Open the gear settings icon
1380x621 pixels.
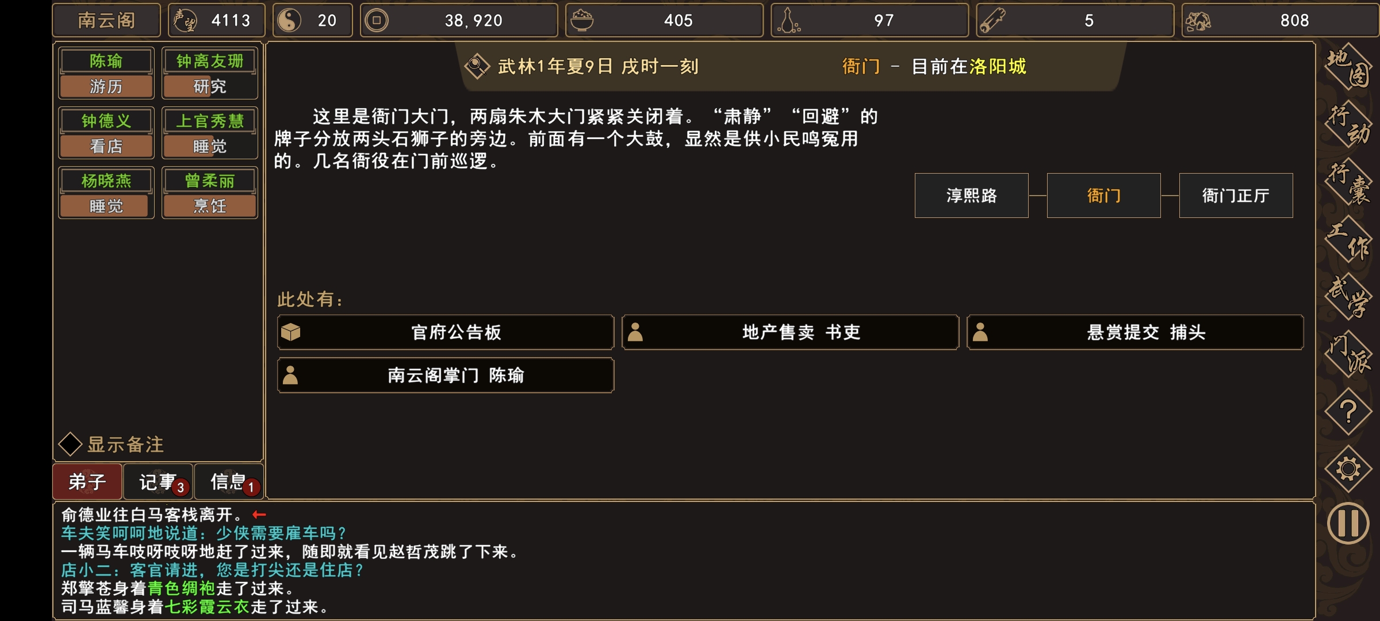(x=1348, y=469)
